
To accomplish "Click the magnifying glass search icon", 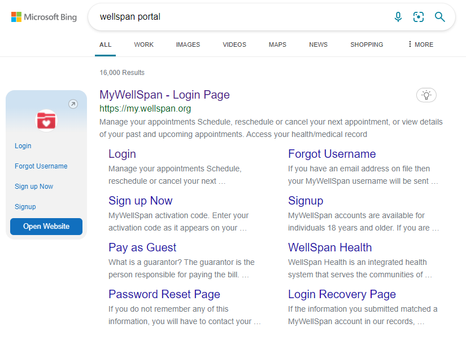I will [x=439, y=17].
